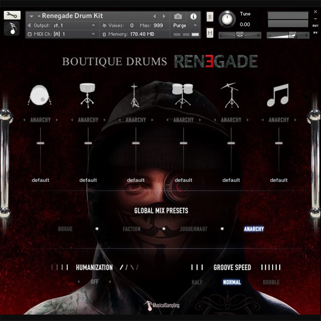Select the hi-hat stand icon

134,95
